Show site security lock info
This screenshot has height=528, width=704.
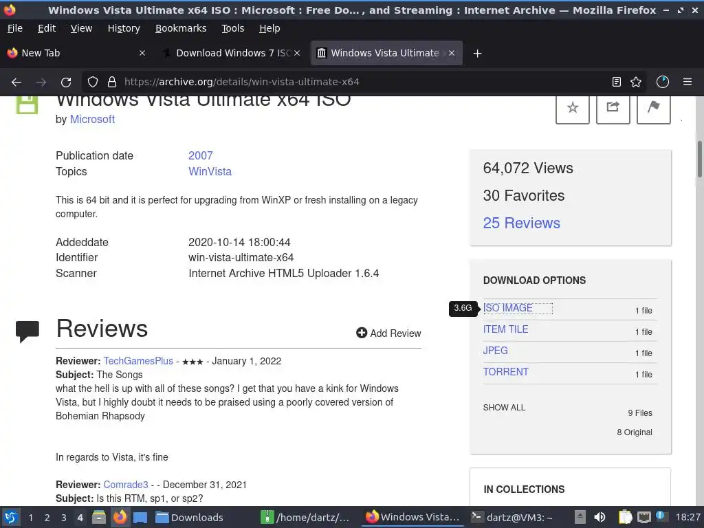pos(112,82)
